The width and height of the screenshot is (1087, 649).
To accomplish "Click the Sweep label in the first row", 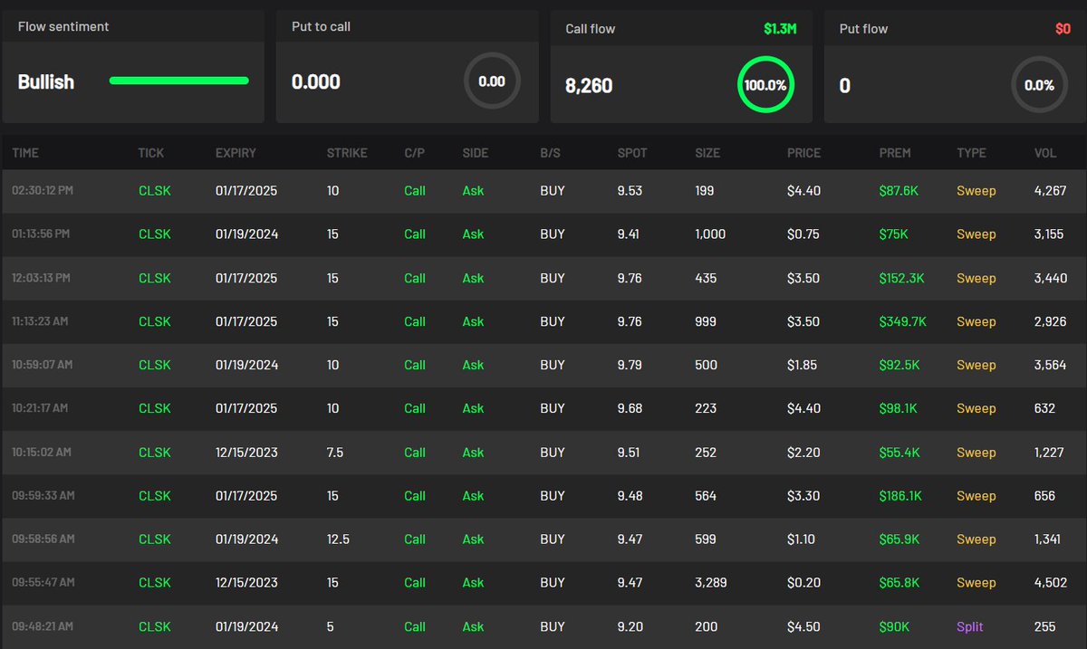I will click(976, 191).
